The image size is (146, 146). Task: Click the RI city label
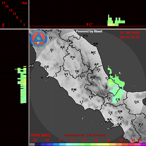tap(81, 77)
